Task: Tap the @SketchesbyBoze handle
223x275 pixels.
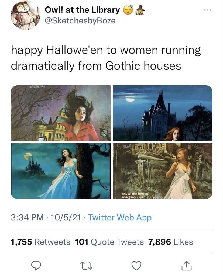Action: pyautogui.click(x=80, y=21)
